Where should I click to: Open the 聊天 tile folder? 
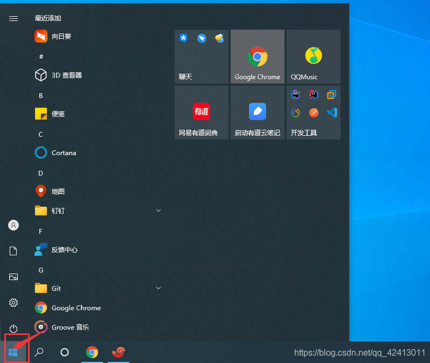tap(202, 57)
